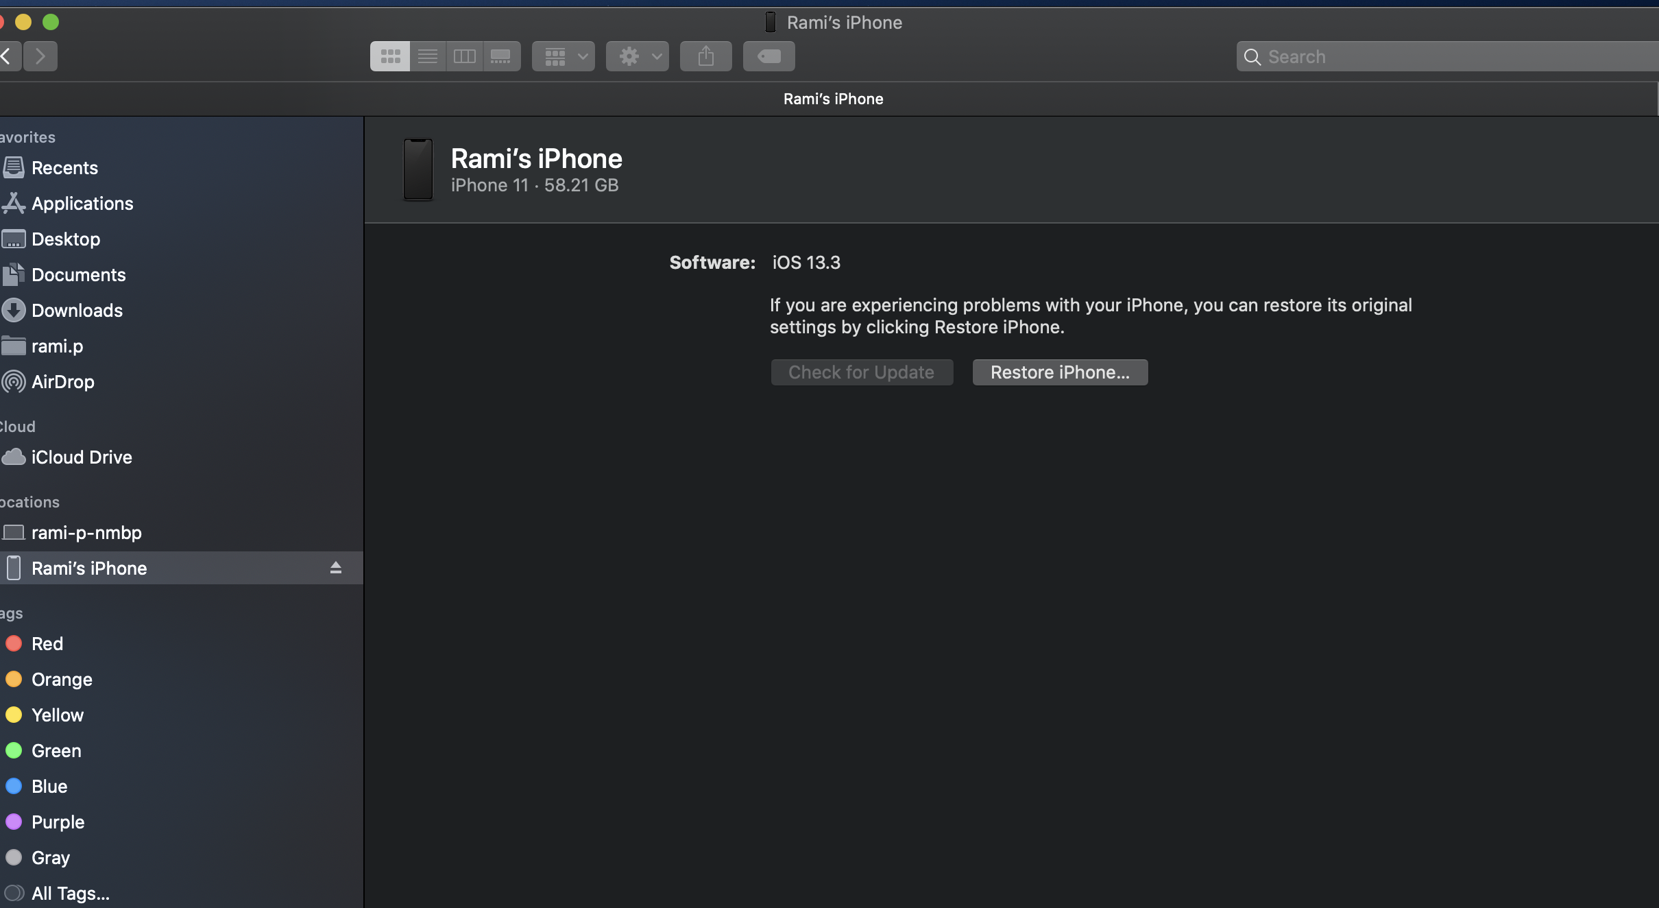The width and height of the screenshot is (1659, 908).
Task: Open iCloud Drive in sidebar
Action: (x=82, y=457)
